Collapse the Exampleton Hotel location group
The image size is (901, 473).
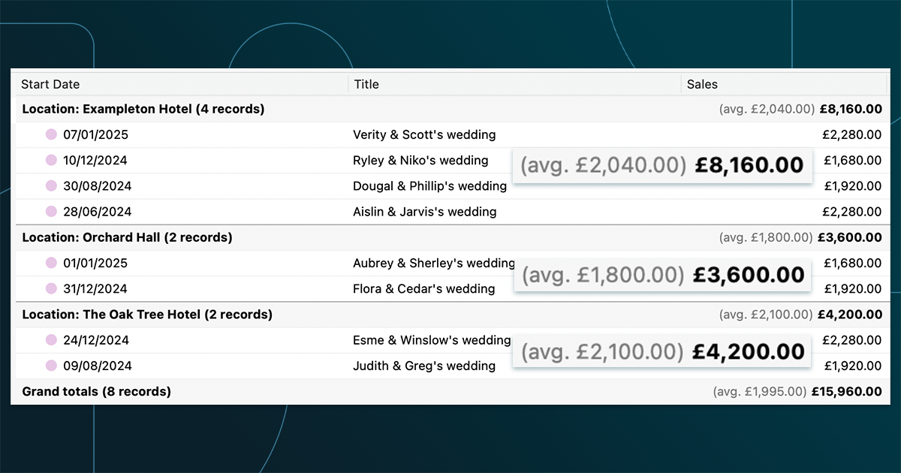coord(143,110)
